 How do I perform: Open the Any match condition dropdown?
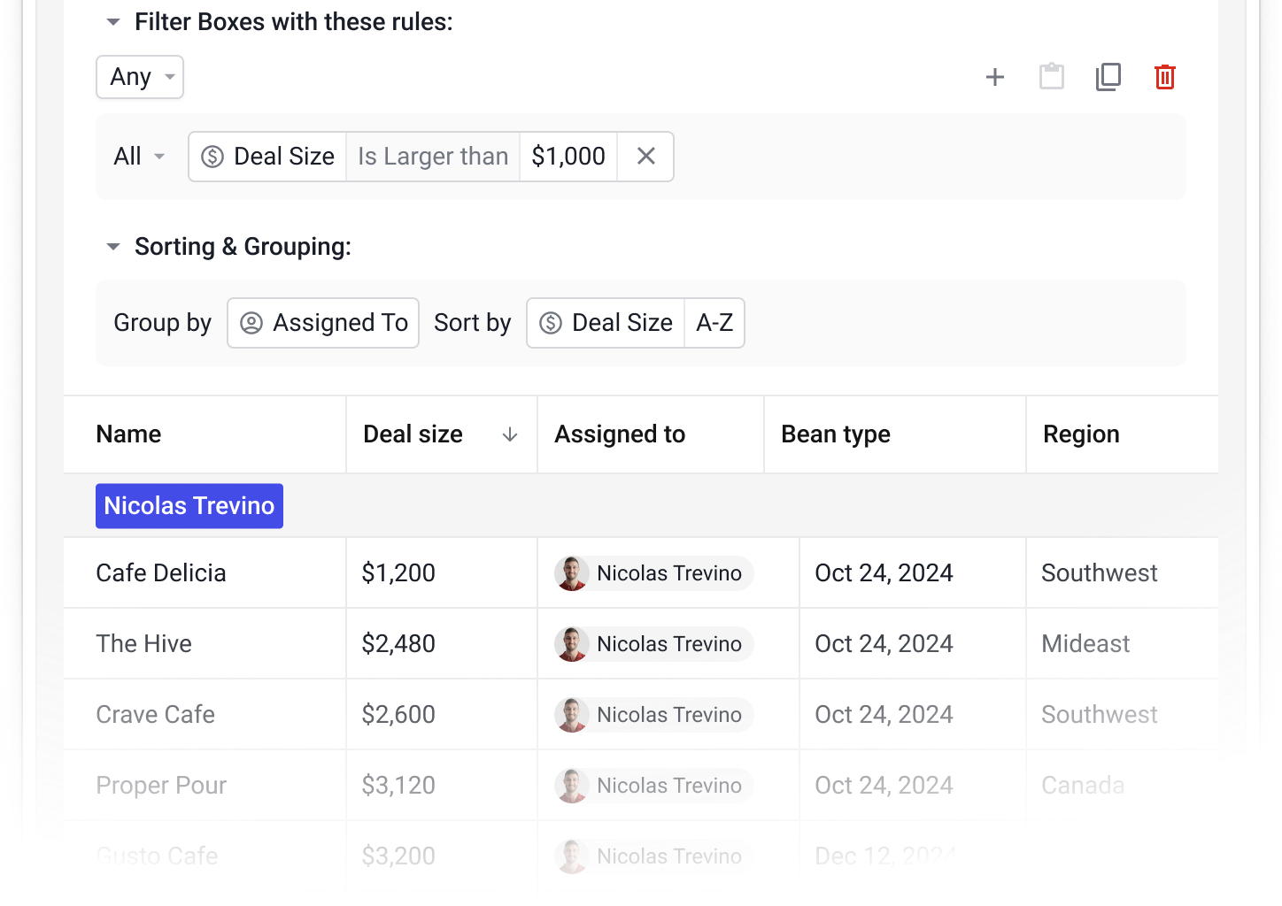click(139, 77)
